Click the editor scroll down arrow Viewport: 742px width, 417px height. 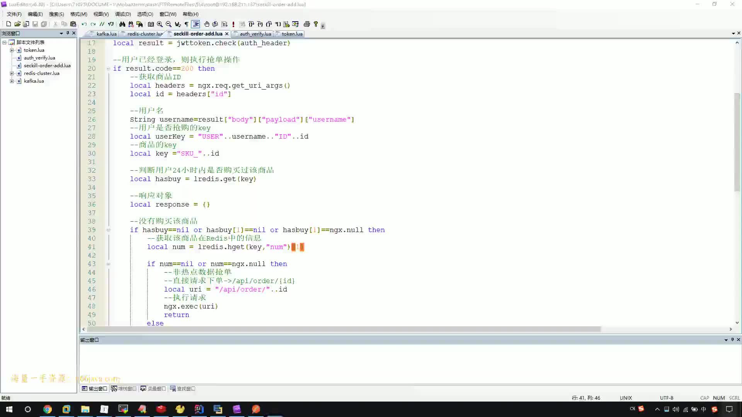[x=737, y=323]
